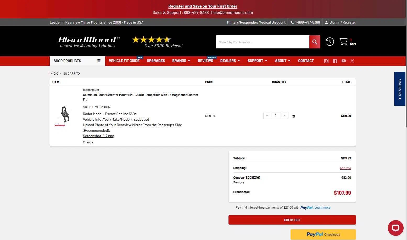Open Screenshot_117.png uploaded file link
Viewport: 407px width, 240px height.
(98, 136)
